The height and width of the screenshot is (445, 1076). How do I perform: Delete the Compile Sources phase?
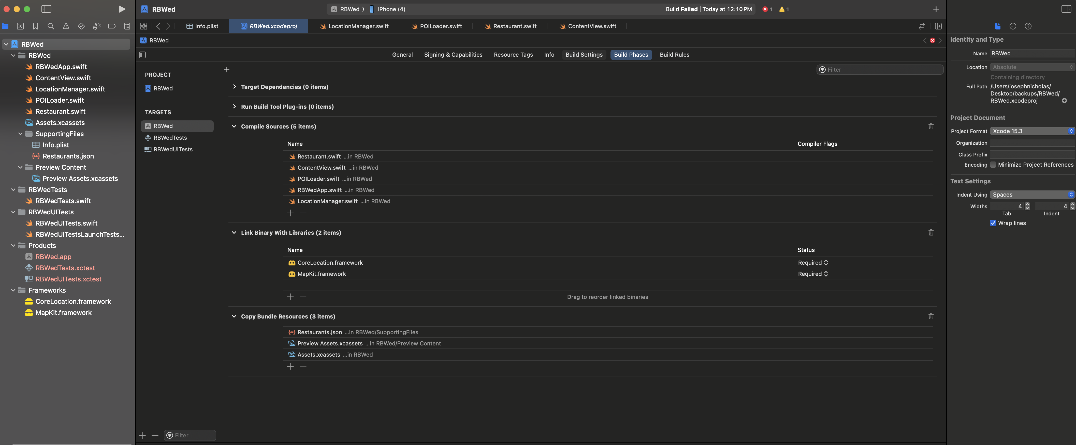click(x=931, y=126)
